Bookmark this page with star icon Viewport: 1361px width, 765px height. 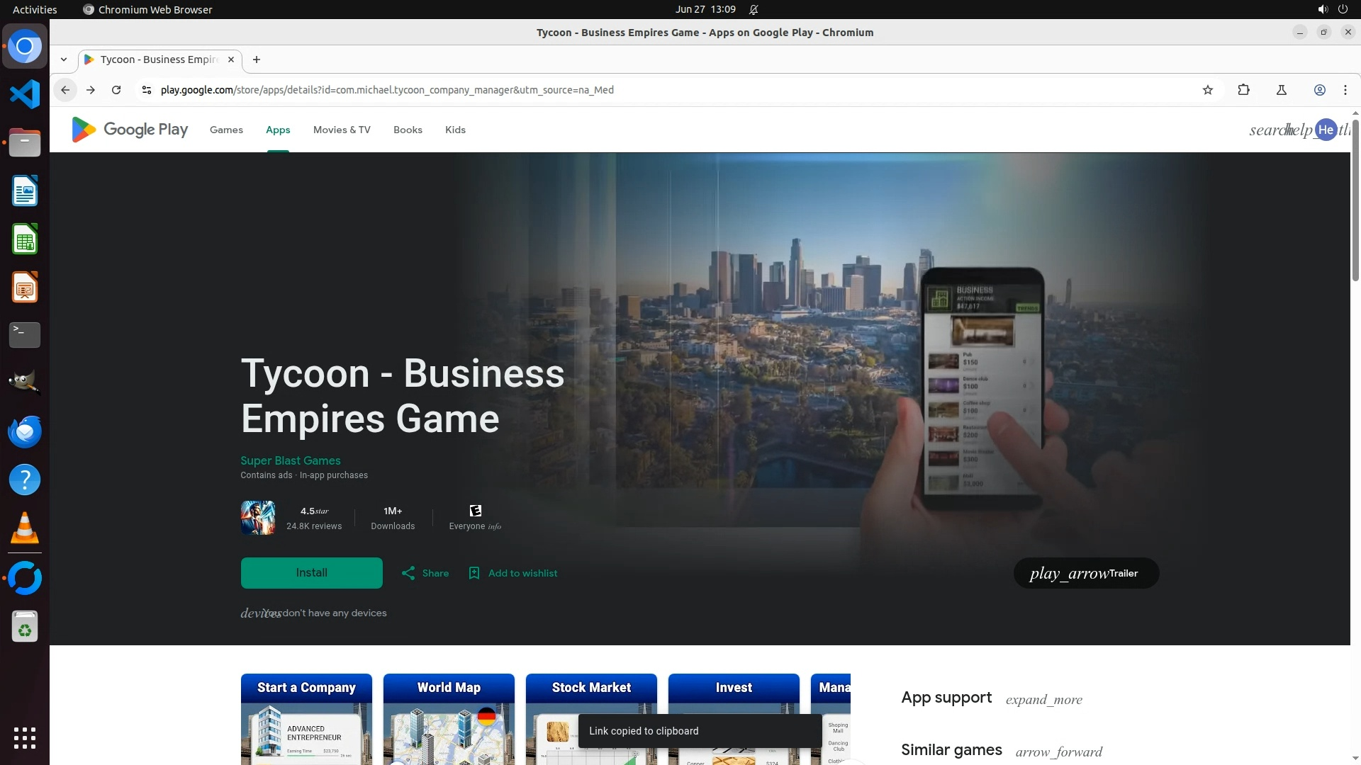[1208, 90]
